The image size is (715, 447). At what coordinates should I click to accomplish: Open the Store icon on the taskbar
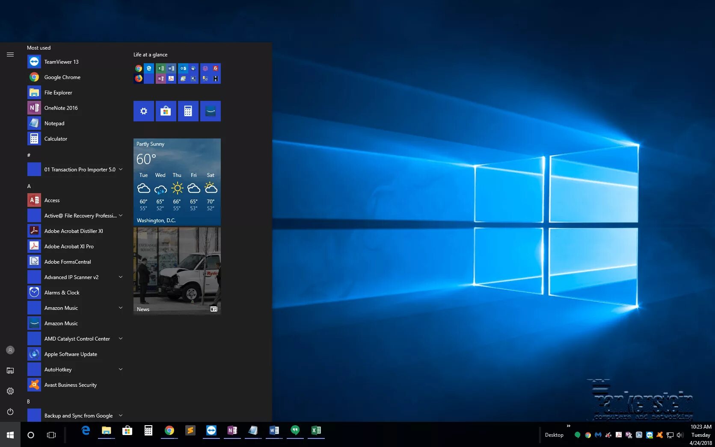click(128, 431)
